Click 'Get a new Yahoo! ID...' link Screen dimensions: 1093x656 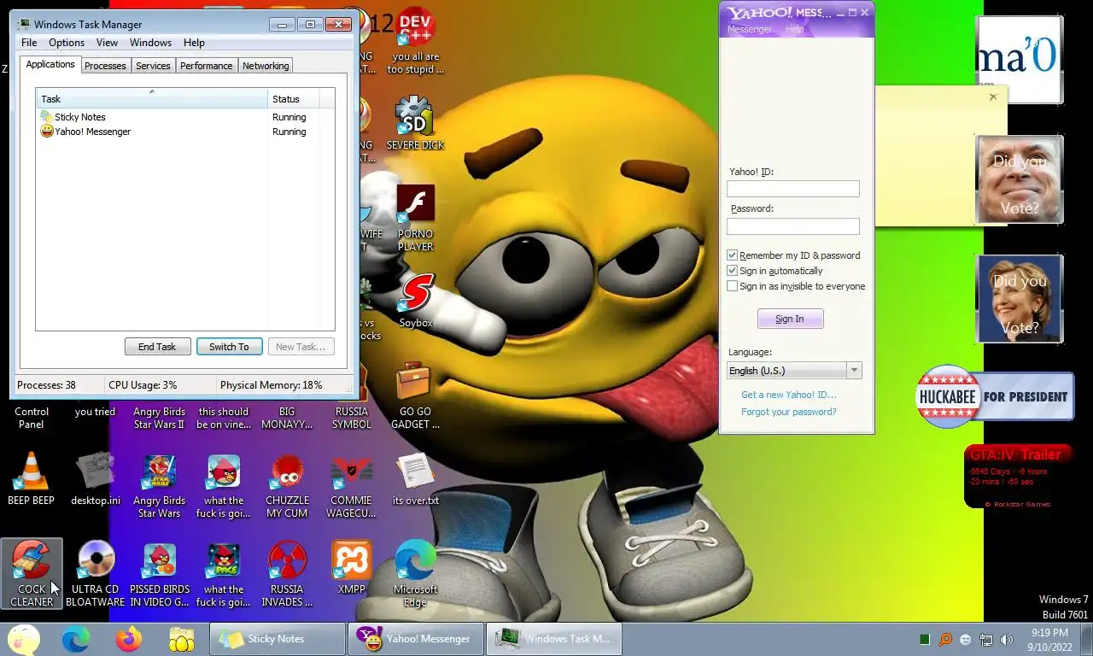(789, 395)
